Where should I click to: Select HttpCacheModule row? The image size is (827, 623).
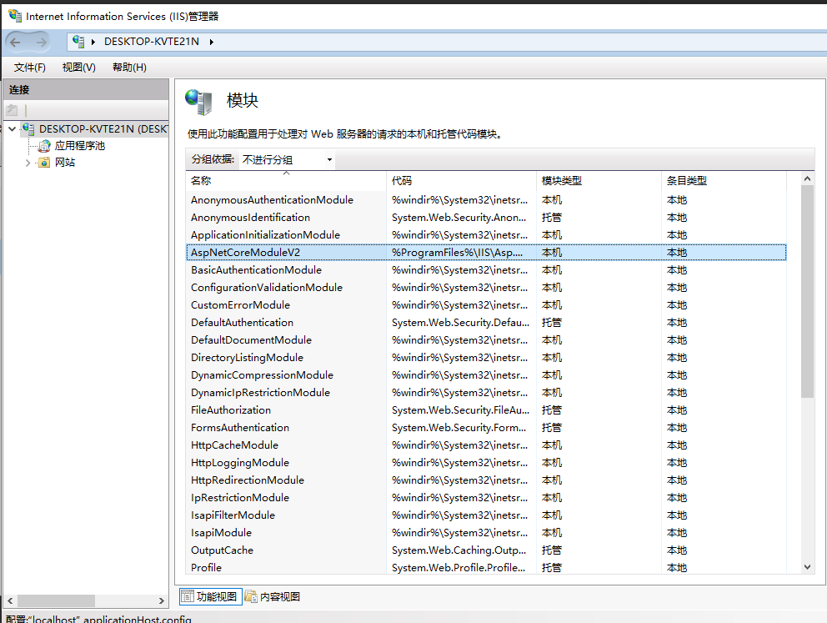click(486, 445)
